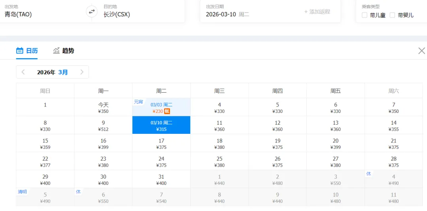427x211 pixels.
Task: Select March 25 priced ¥380
Action: (x=219, y=161)
